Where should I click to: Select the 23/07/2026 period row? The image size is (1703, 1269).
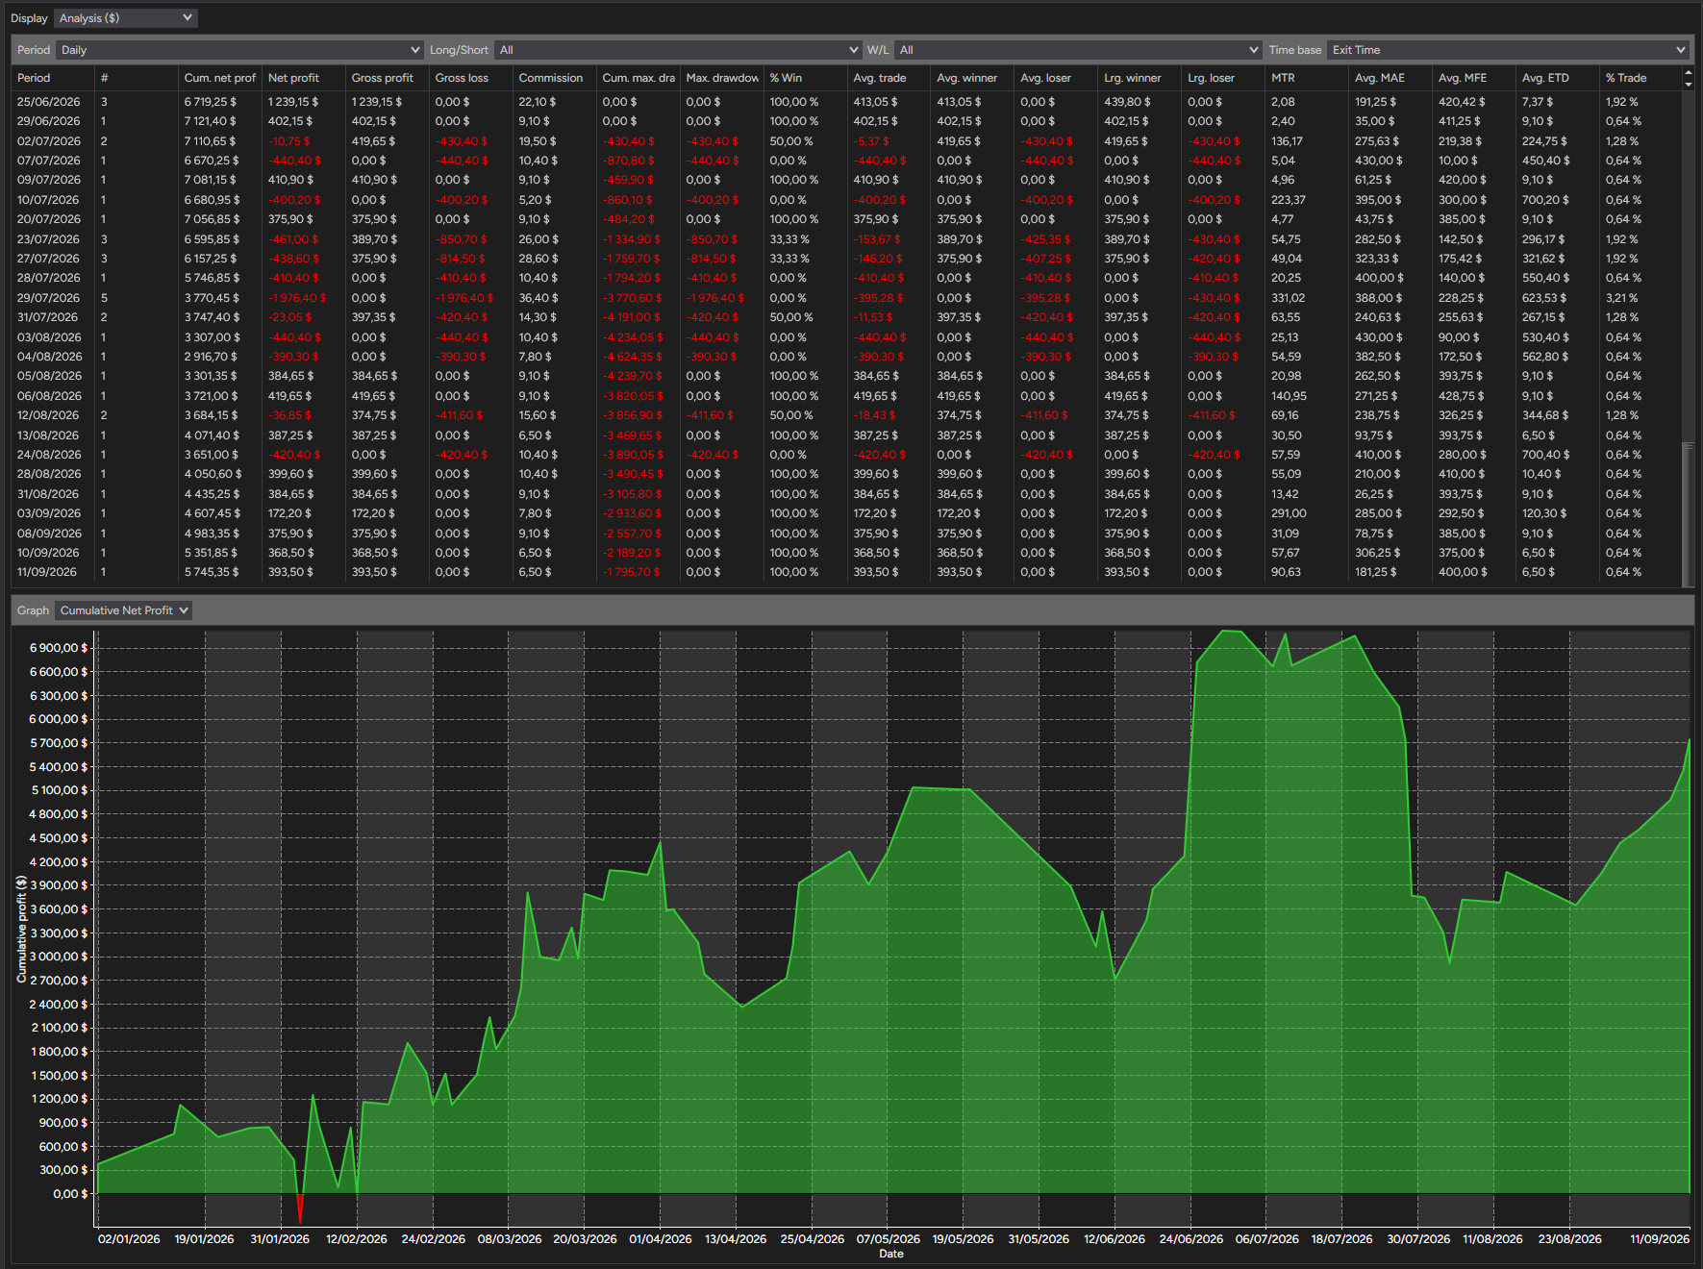click(x=847, y=239)
